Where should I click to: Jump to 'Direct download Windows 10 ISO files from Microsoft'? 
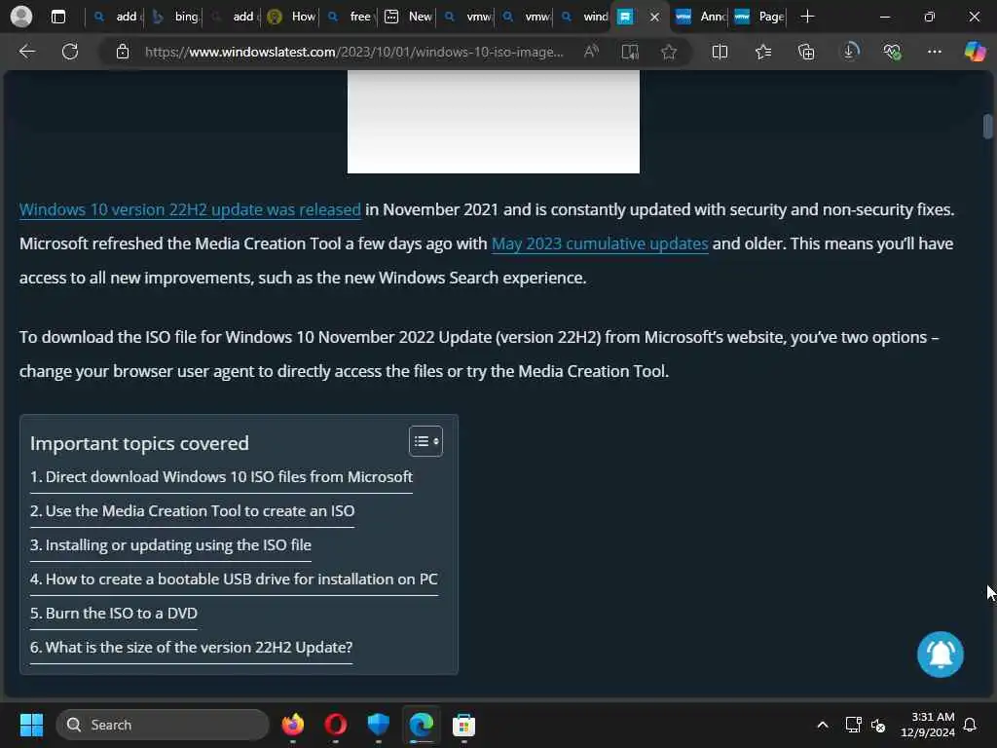(x=221, y=477)
